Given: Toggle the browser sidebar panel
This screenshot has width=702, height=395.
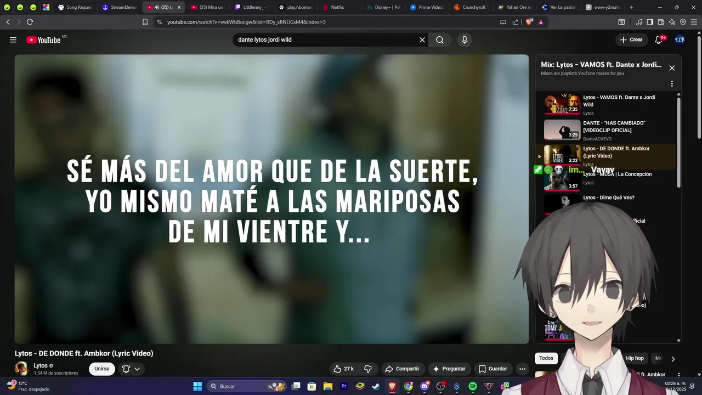Looking at the screenshot, I should (650, 22).
